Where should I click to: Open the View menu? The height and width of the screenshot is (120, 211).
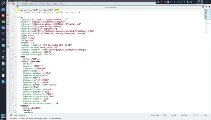click(18, 4)
